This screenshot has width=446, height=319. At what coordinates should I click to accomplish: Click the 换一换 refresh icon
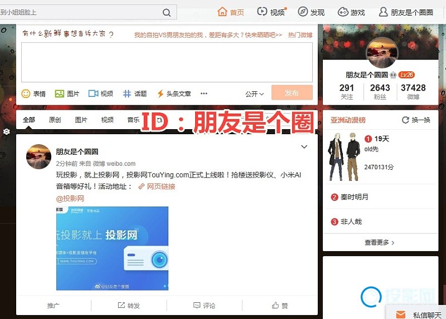pyautogui.click(x=405, y=120)
